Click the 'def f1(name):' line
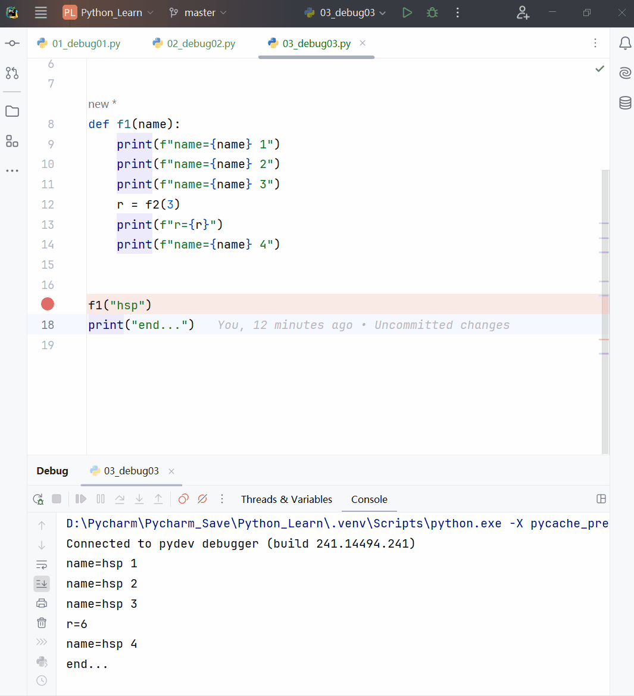634x696 pixels. [134, 125]
